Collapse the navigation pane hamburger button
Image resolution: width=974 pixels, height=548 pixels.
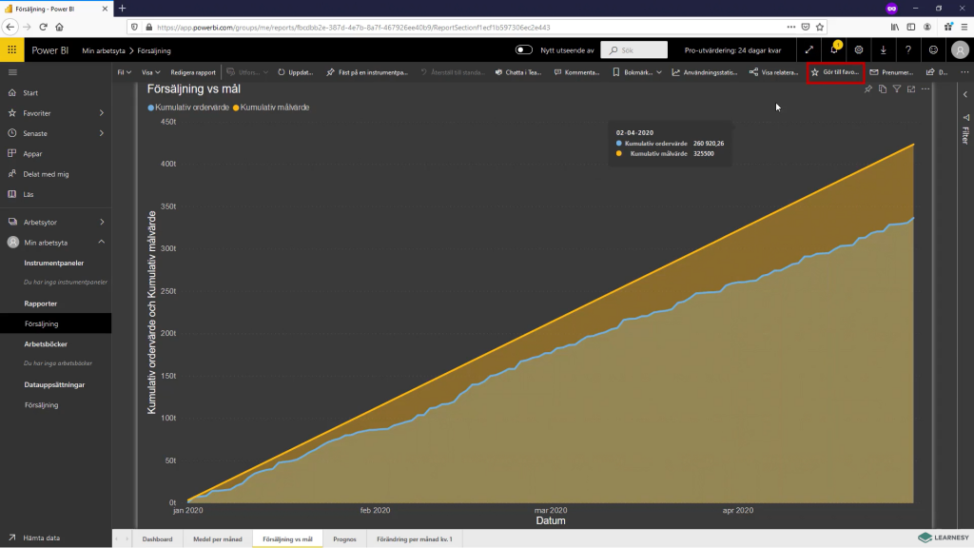[12, 72]
